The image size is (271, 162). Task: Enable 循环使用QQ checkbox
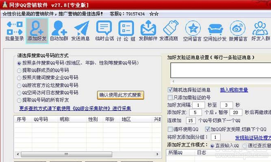click(x=170, y=129)
